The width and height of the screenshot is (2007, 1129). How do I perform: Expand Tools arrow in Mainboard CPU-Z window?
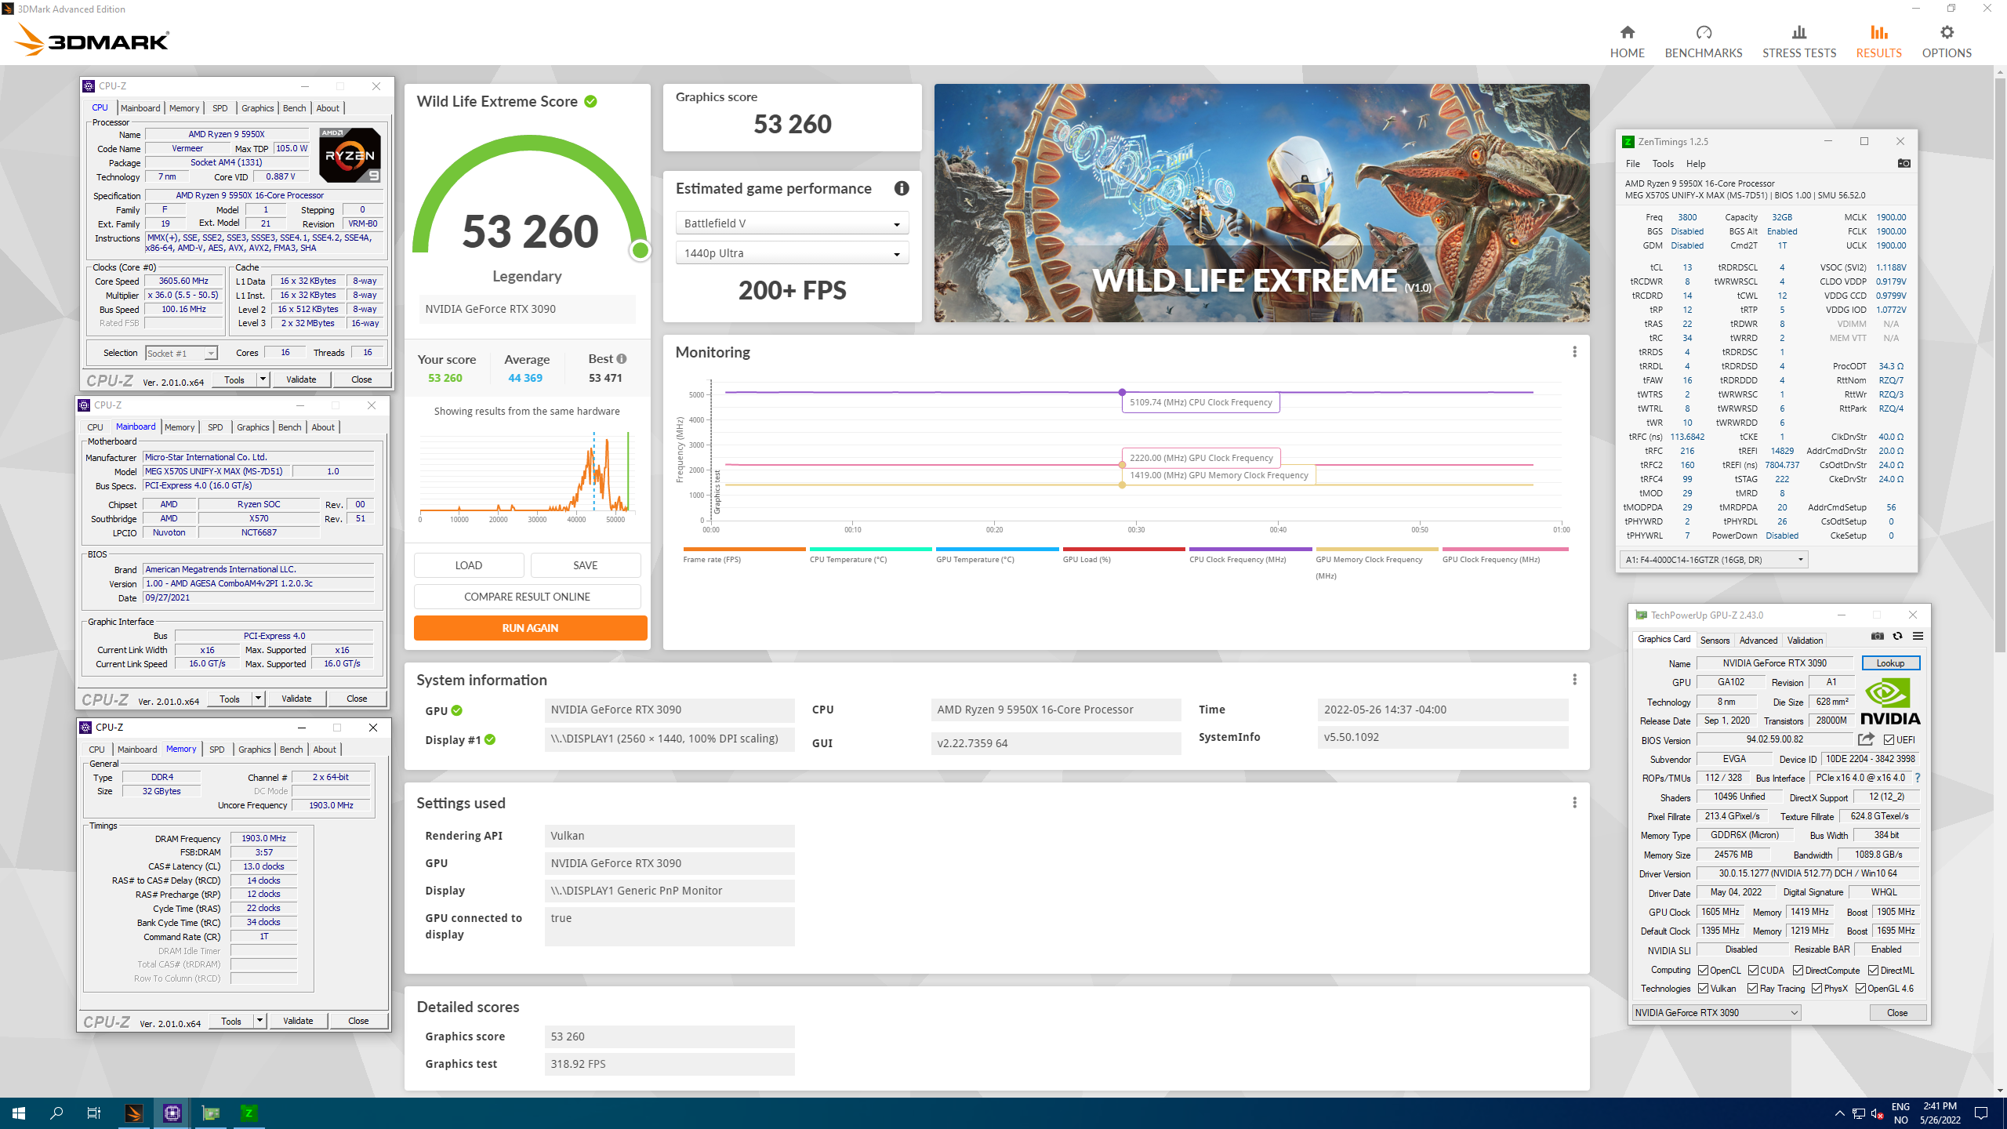coord(258,699)
